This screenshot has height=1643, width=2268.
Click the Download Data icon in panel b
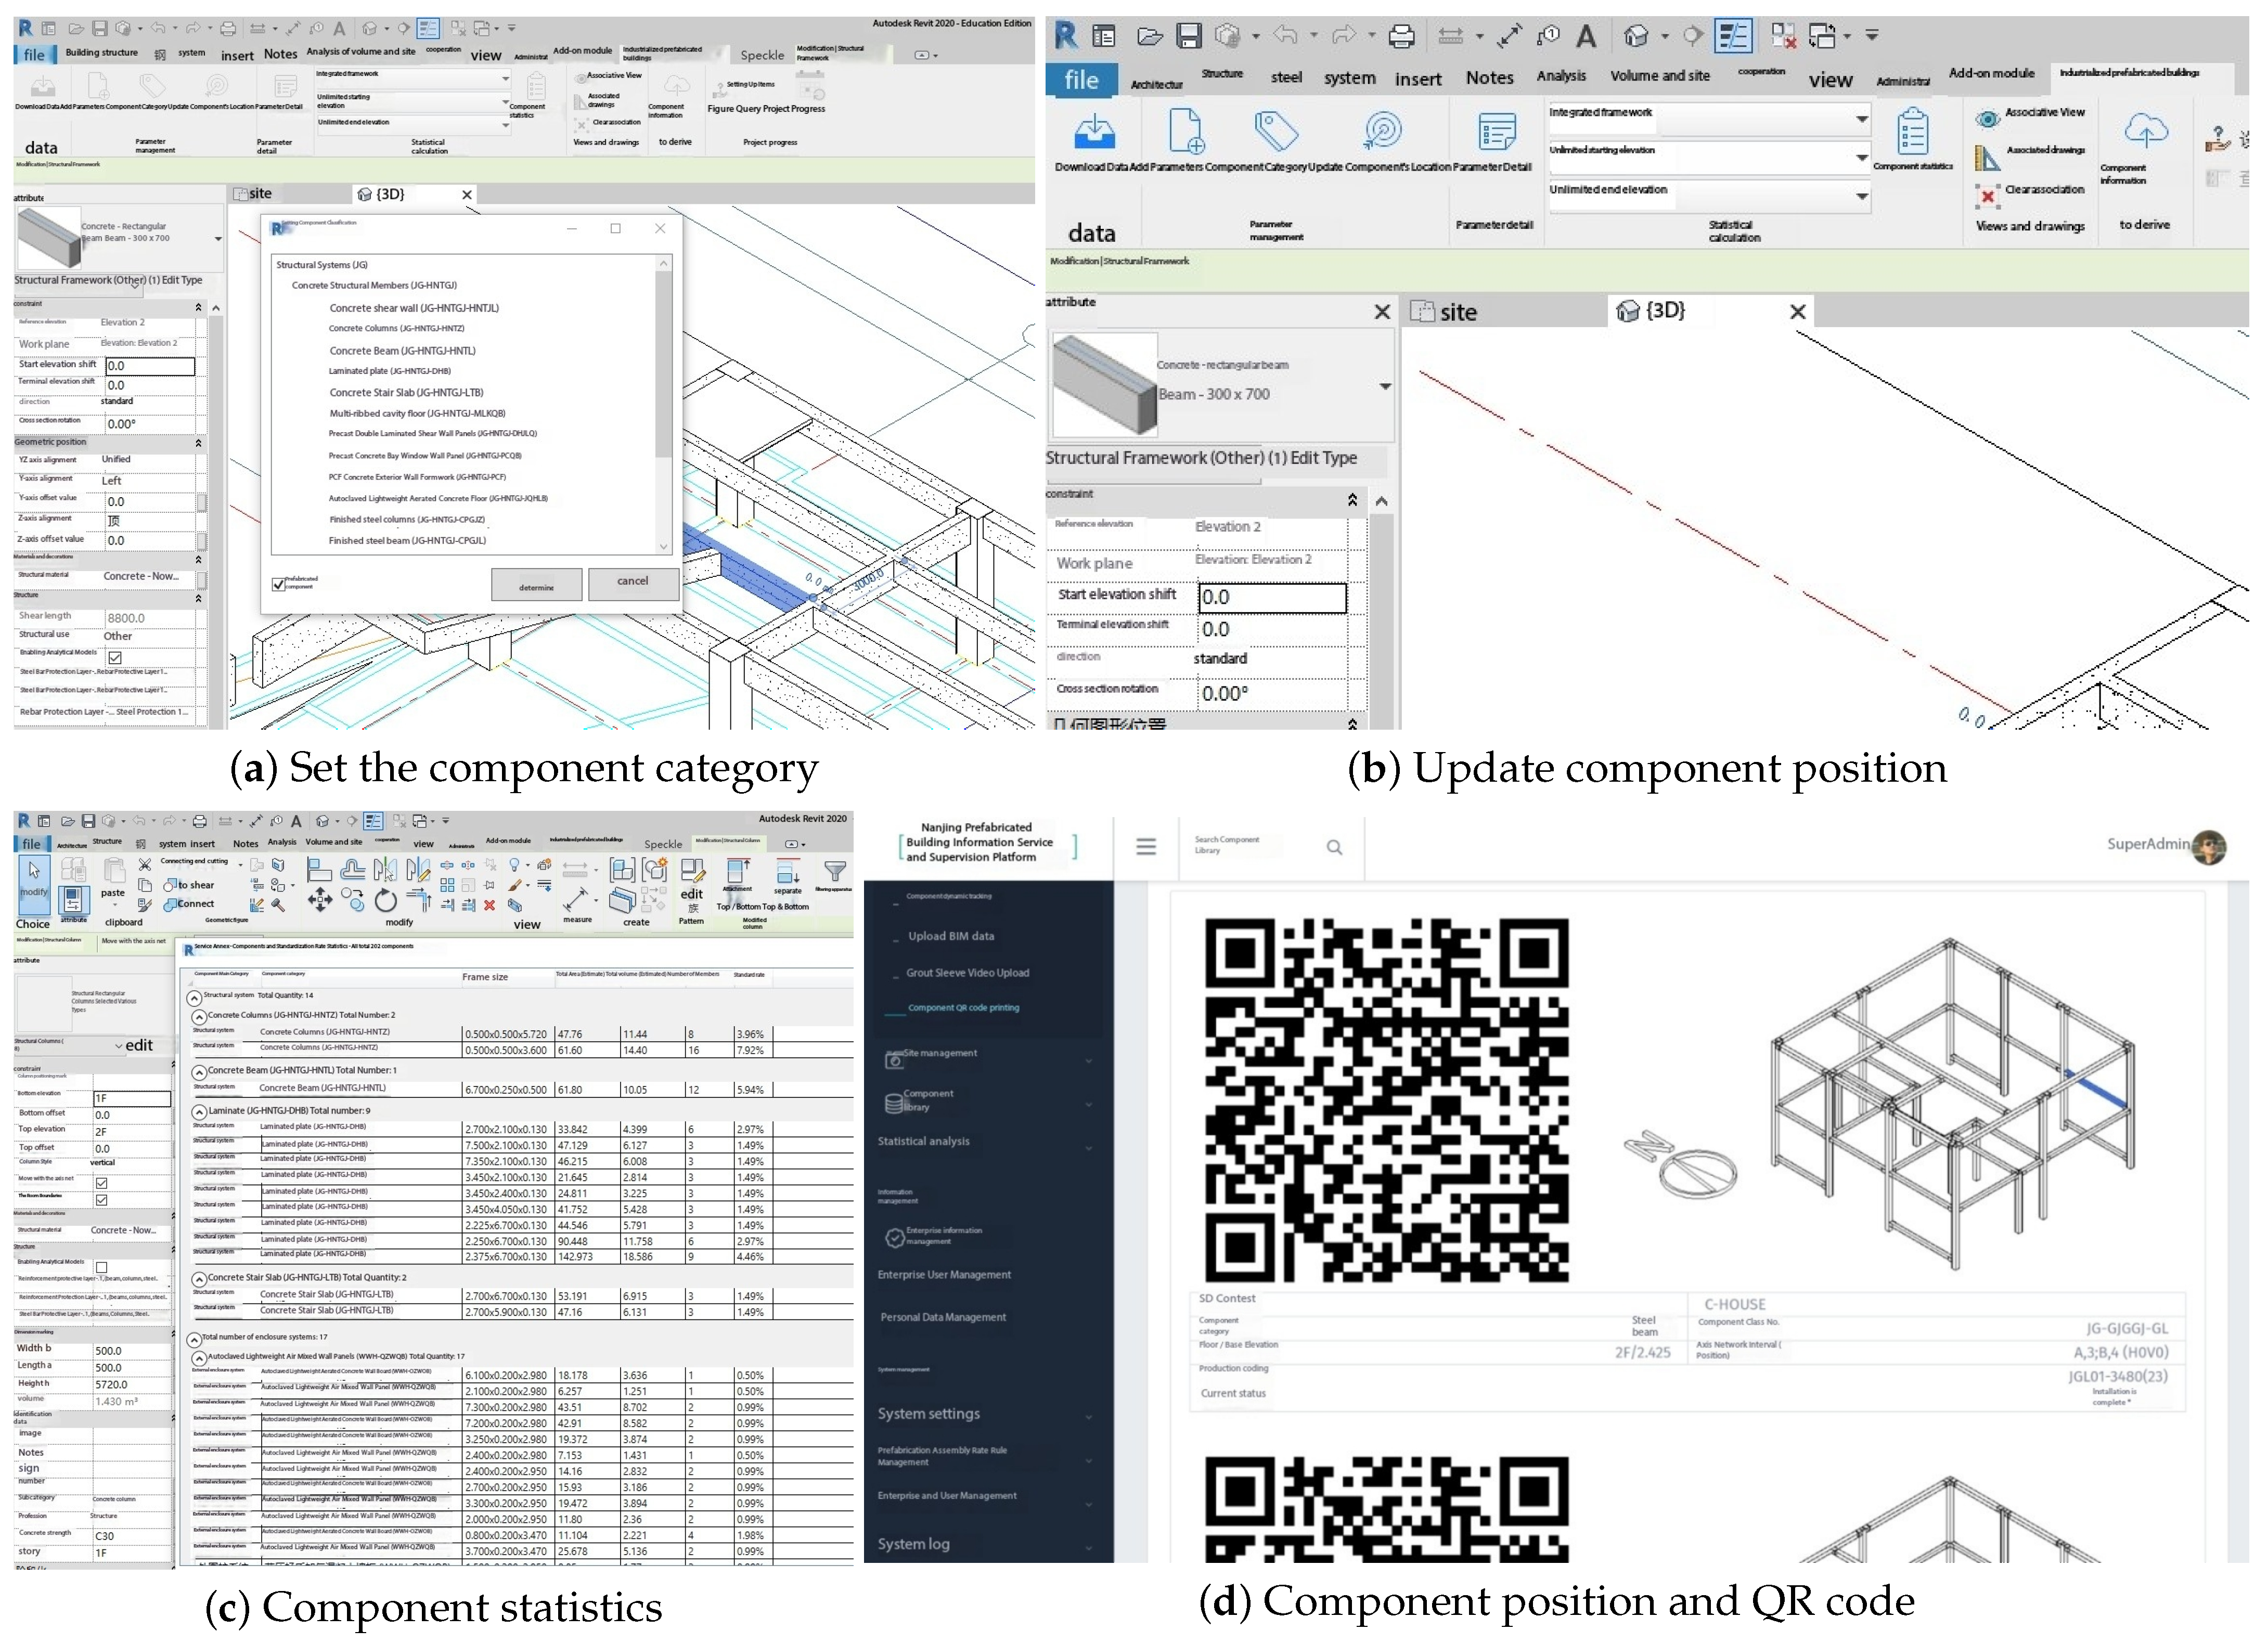pyautogui.click(x=1095, y=130)
